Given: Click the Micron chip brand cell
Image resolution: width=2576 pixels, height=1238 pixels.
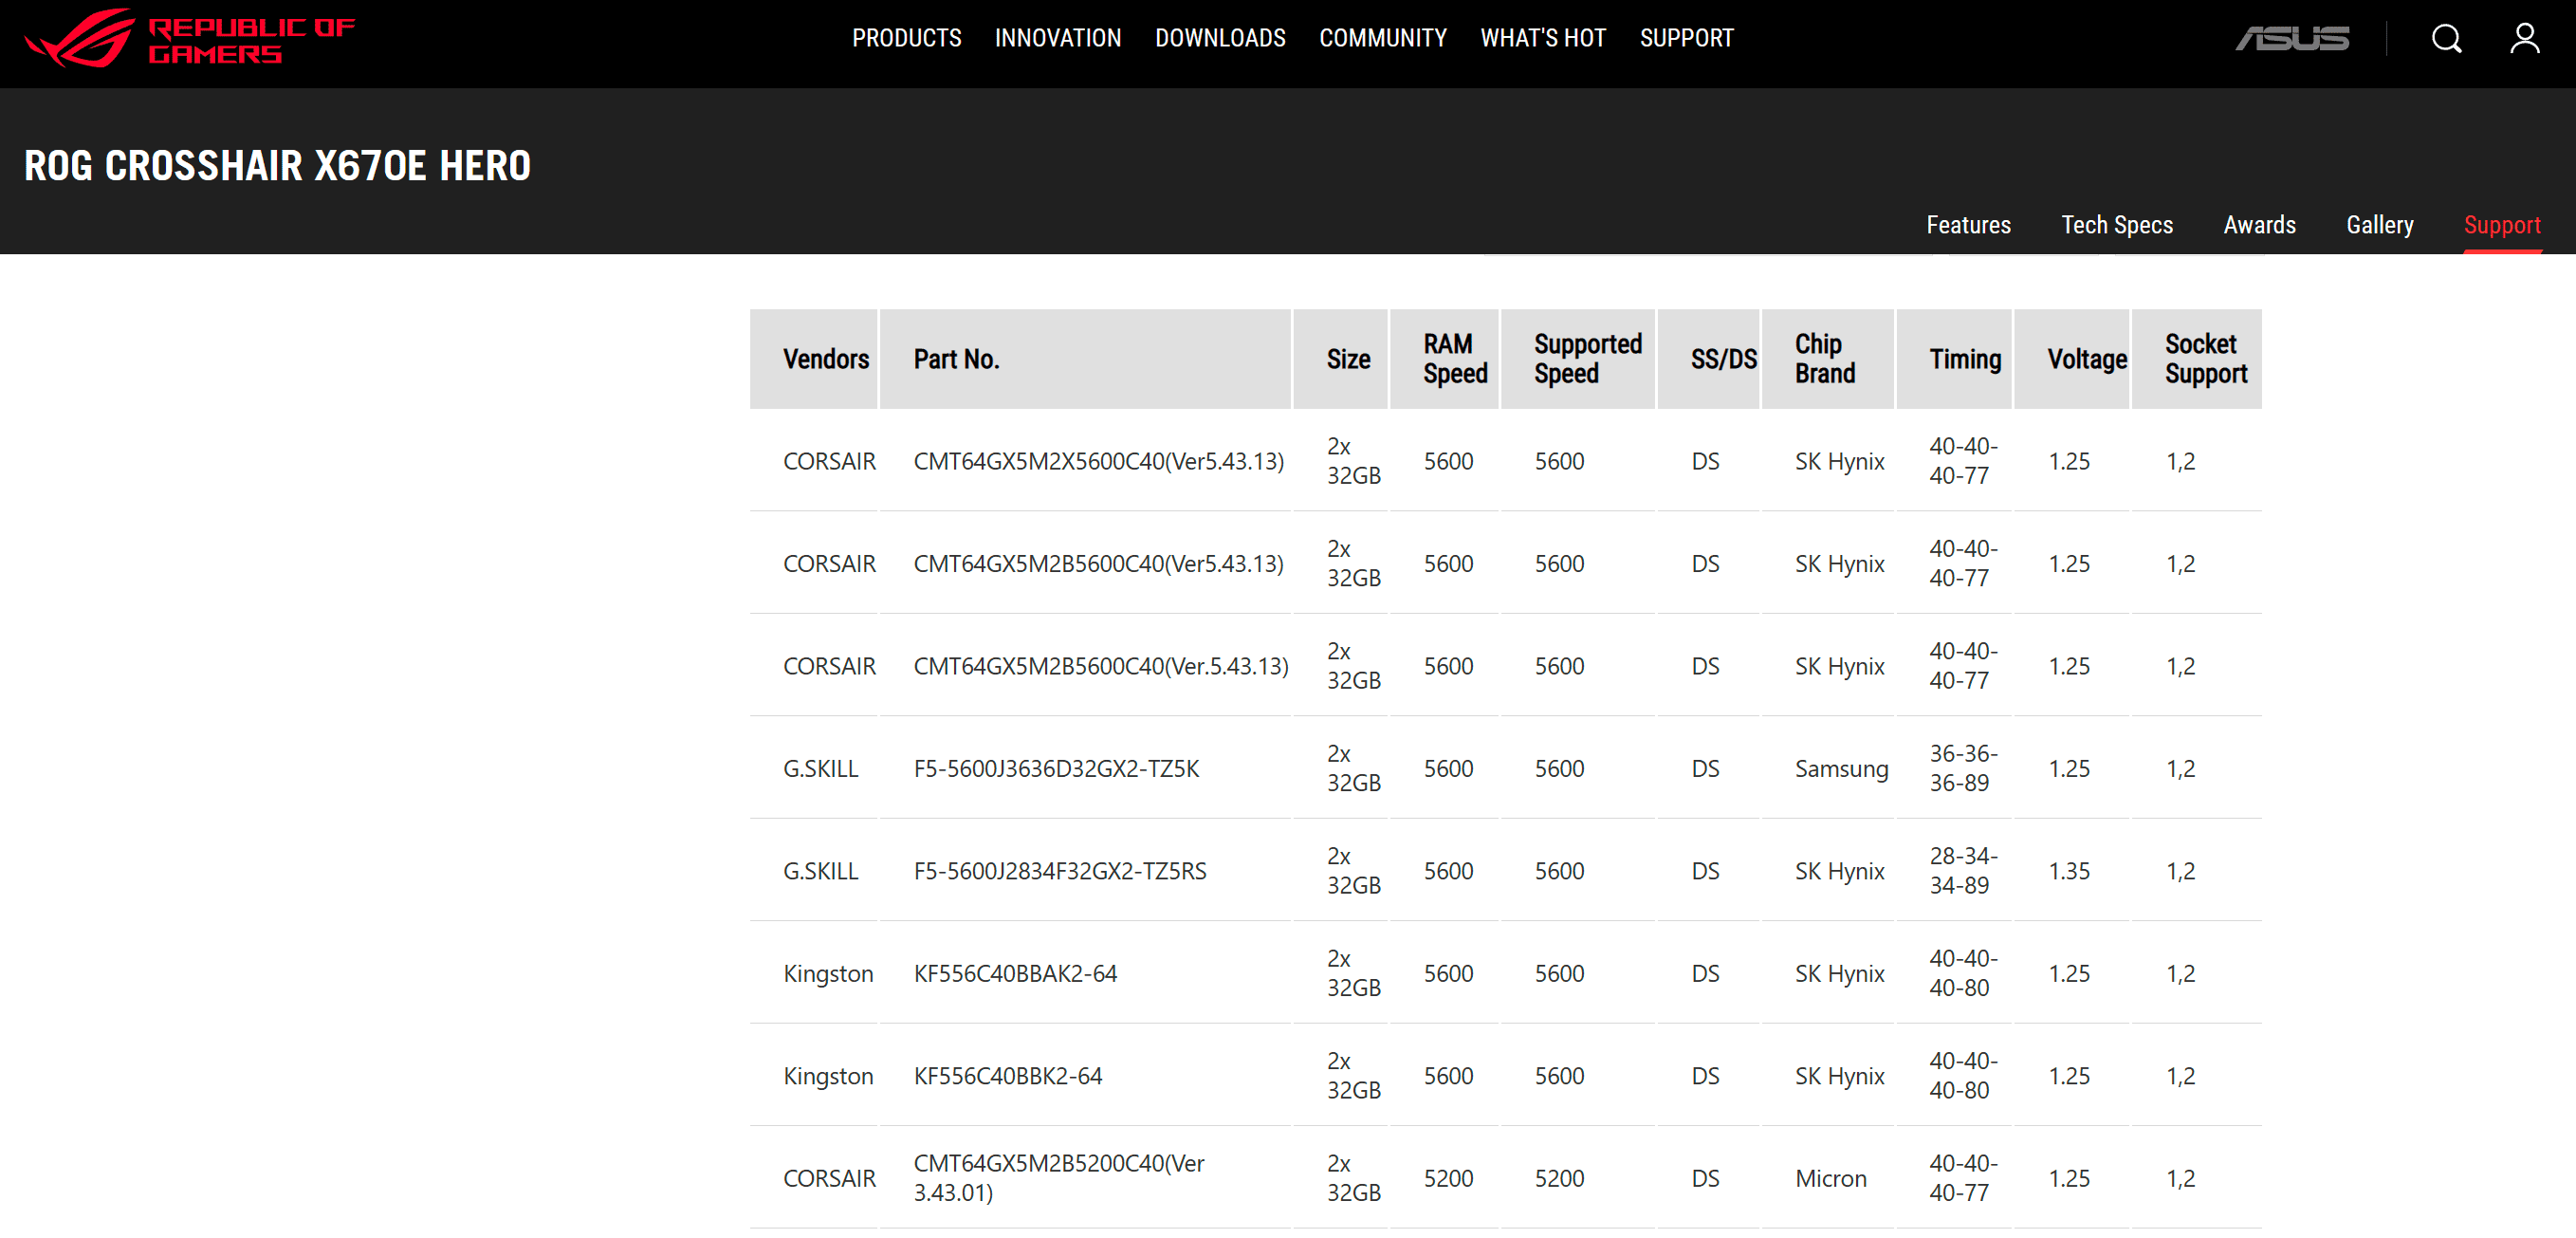Looking at the screenshot, I should (x=1830, y=1179).
